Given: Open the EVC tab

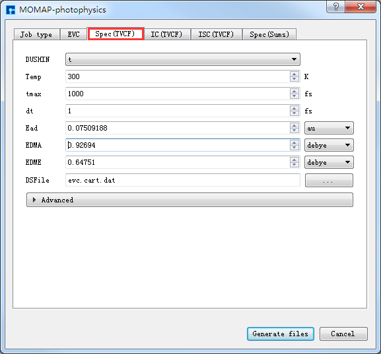Looking at the screenshot, I should [73, 34].
